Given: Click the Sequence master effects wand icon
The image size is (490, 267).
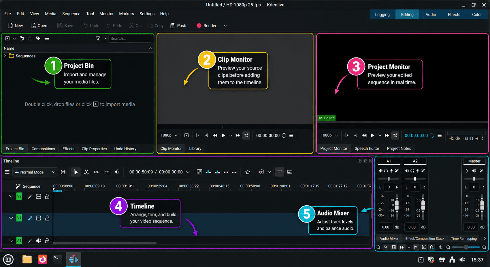Looking at the screenshot, I should 18,186.
